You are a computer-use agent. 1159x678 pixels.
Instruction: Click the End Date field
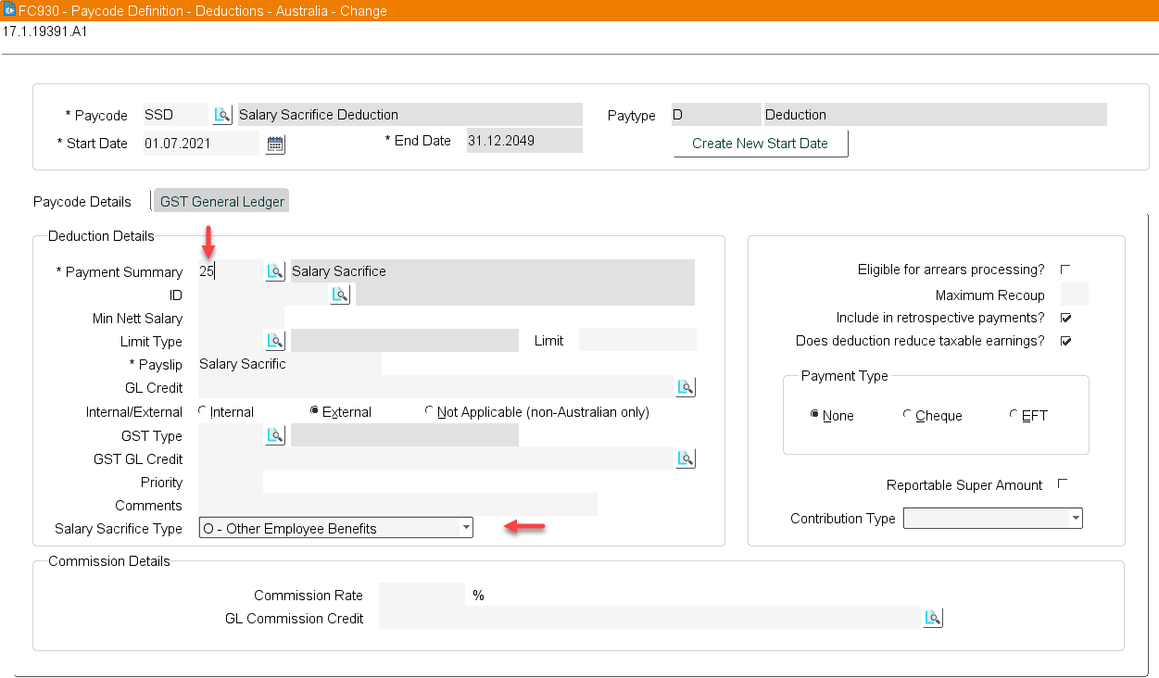pos(524,141)
